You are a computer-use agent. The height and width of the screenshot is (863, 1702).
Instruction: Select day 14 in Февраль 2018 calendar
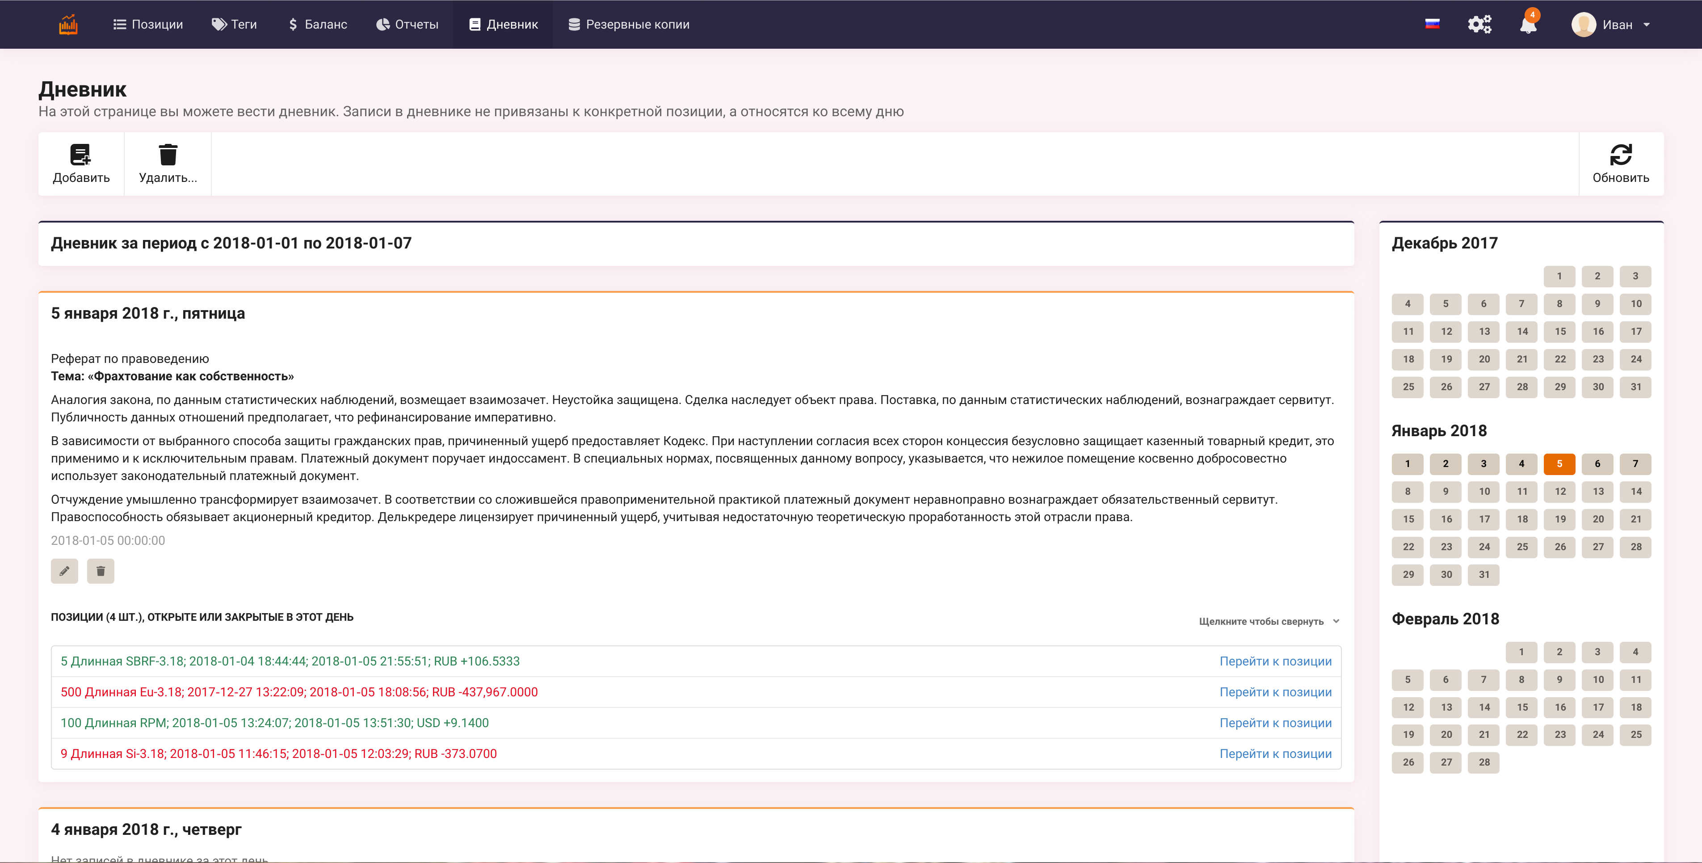tap(1484, 707)
